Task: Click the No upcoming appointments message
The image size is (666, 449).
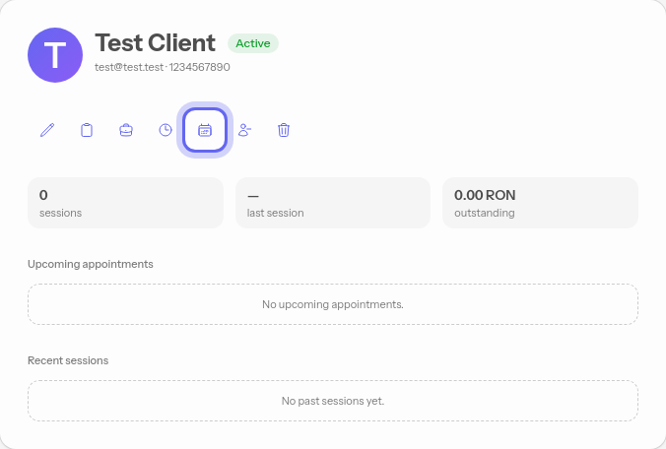Action: [x=333, y=304]
